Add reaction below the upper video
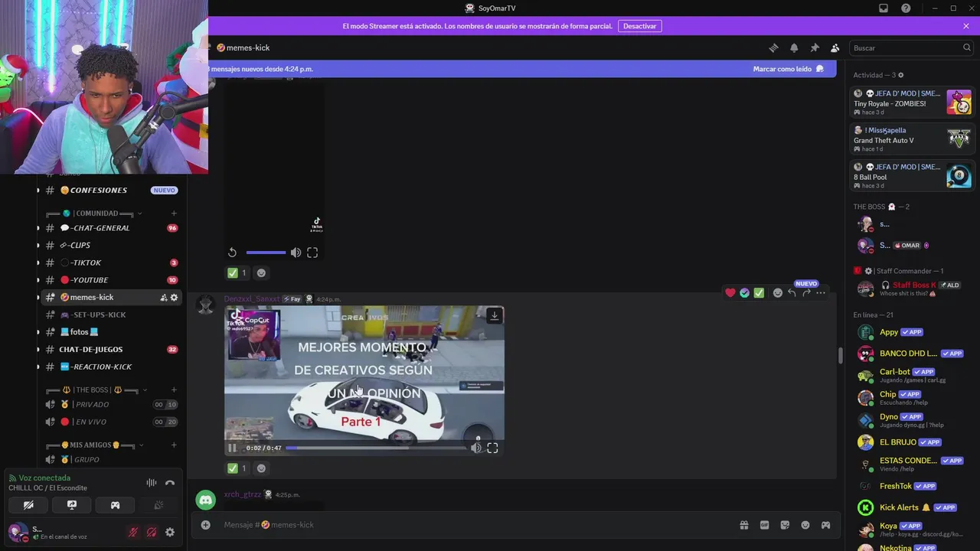The height and width of the screenshot is (551, 980). 261,272
